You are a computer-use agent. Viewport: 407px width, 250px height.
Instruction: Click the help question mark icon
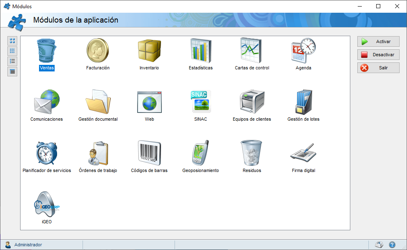coord(392,245)
